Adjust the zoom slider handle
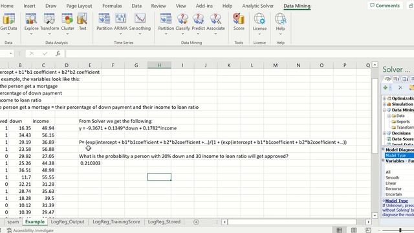This screenshot has height=233, width=414. point(400,230)
